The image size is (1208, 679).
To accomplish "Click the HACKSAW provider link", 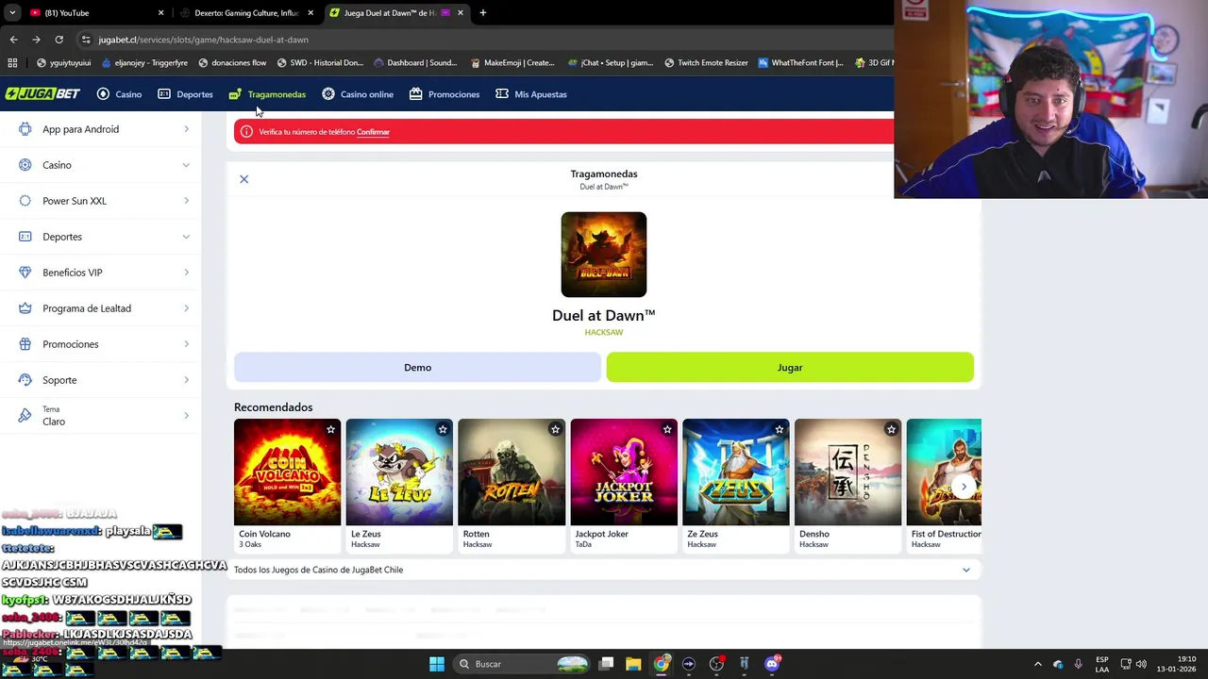I will tap(604, 332).
